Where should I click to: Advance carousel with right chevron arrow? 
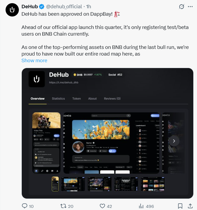click(174, 141)
